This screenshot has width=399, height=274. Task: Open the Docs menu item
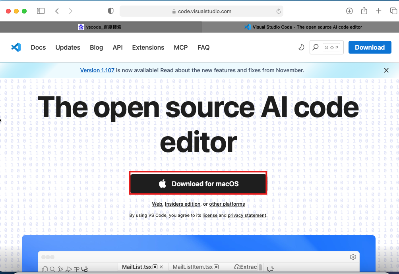38,47
